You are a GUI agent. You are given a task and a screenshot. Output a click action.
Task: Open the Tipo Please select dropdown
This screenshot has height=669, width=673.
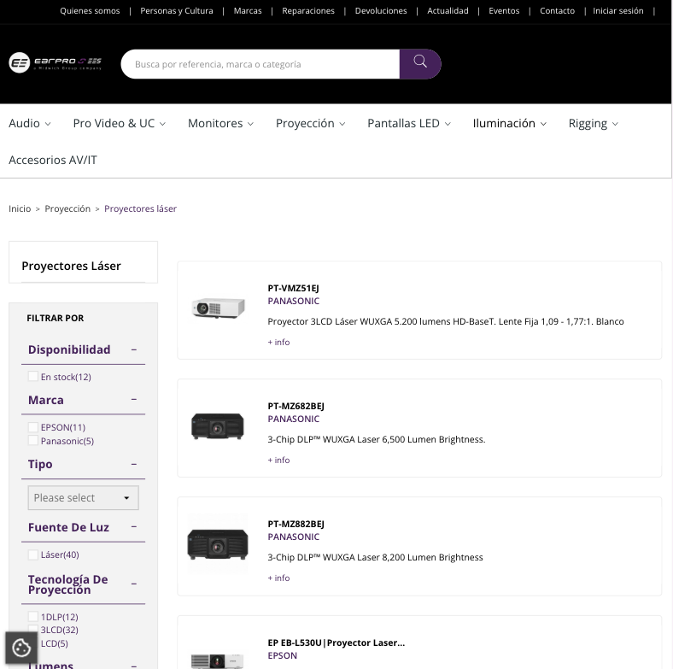(x=83, y=497)
